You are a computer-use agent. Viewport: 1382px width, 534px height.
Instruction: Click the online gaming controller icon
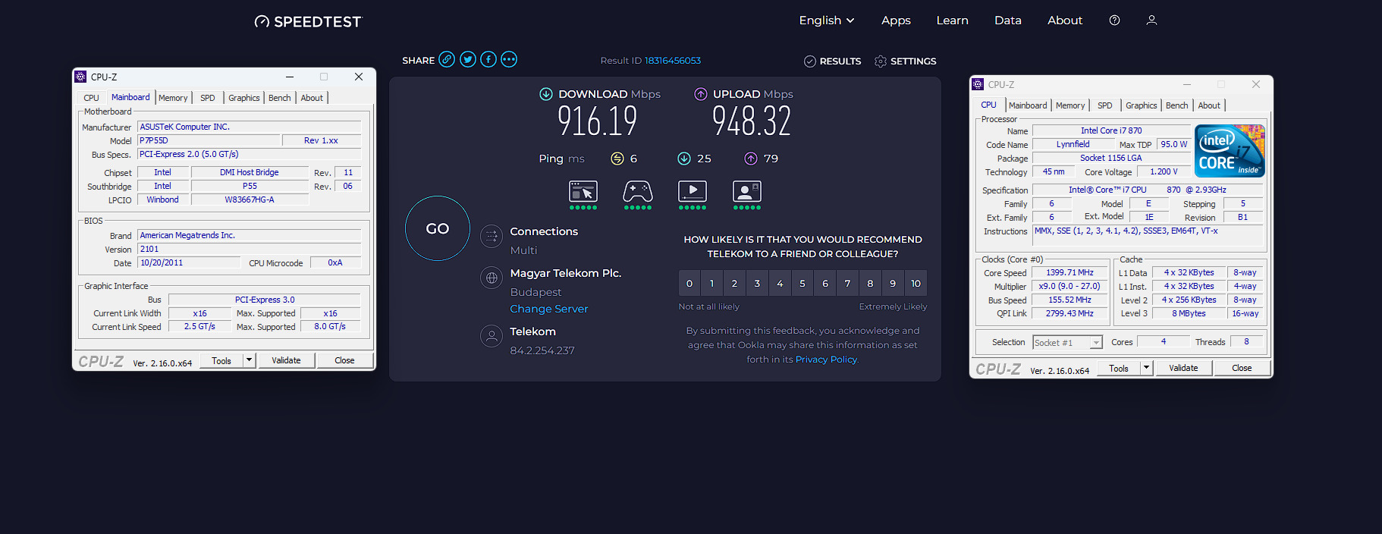(638, 191)
